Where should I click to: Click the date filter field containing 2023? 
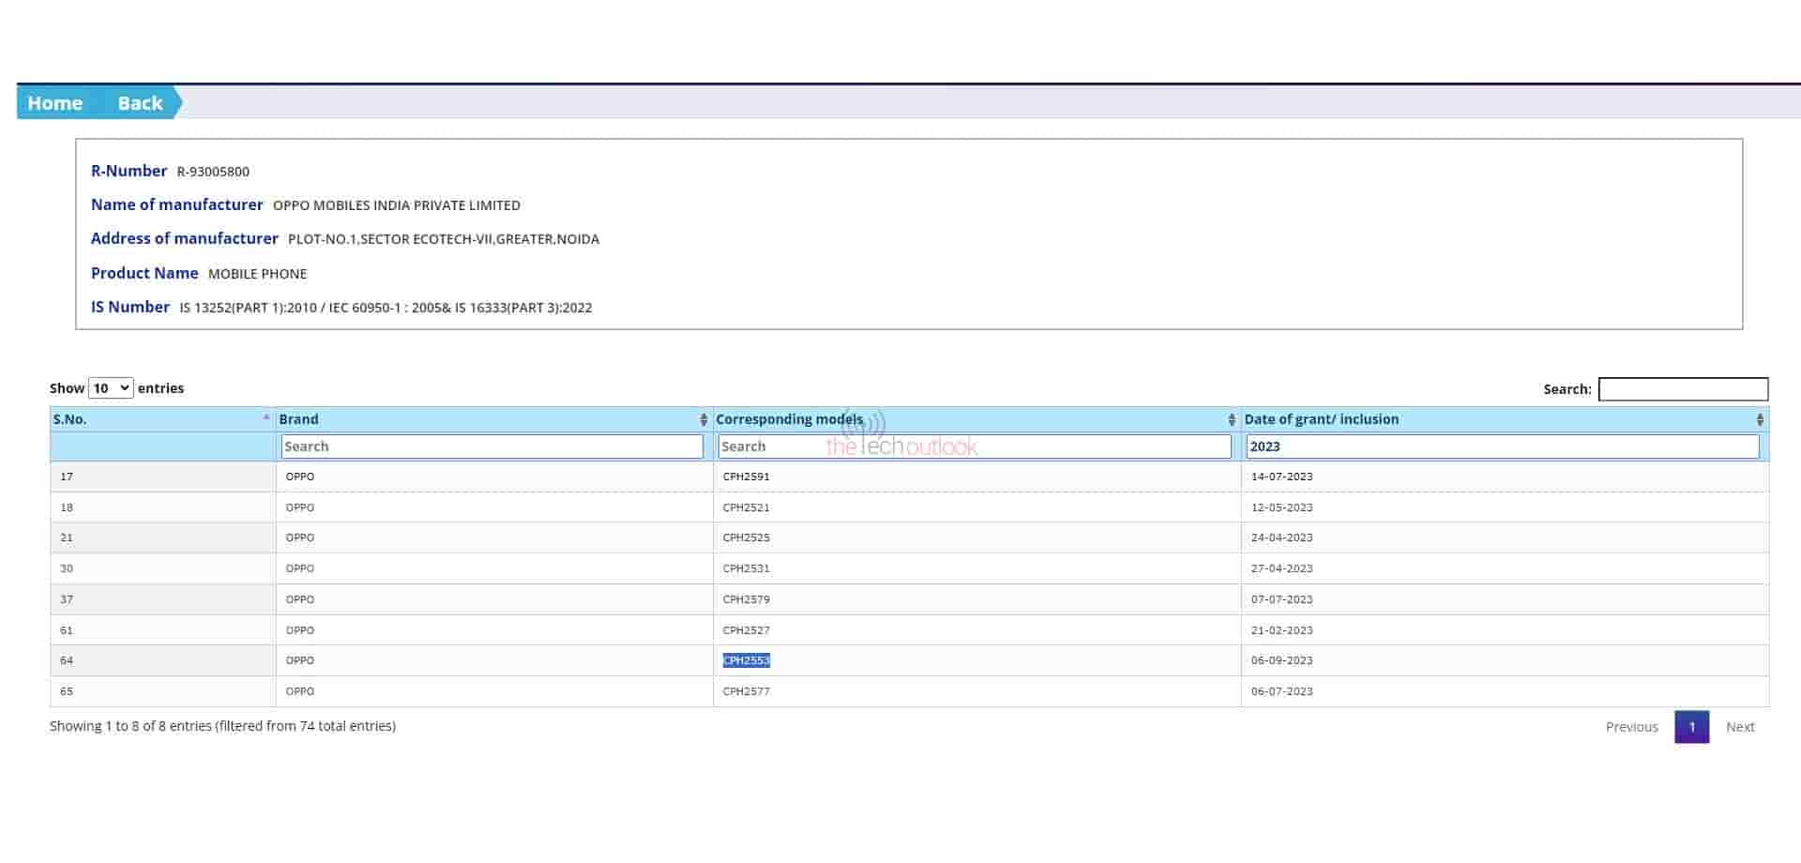[x=1502, y=447]
